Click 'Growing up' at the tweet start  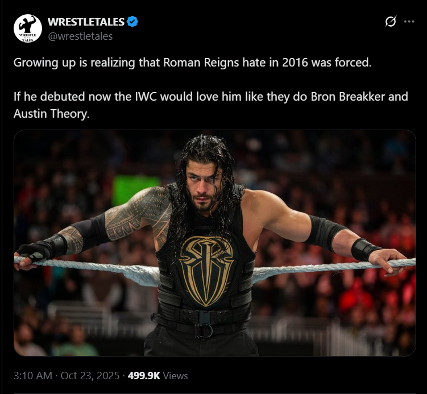tap(45, 63)
